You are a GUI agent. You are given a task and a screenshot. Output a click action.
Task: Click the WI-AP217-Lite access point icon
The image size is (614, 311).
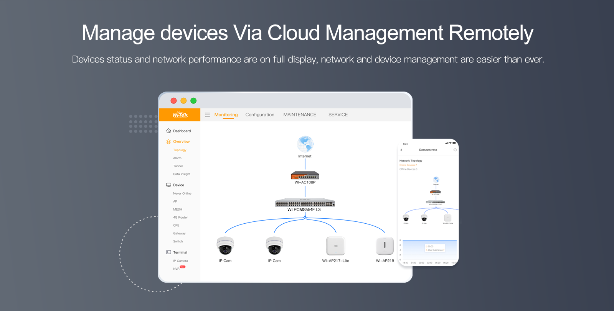[336, 246]
